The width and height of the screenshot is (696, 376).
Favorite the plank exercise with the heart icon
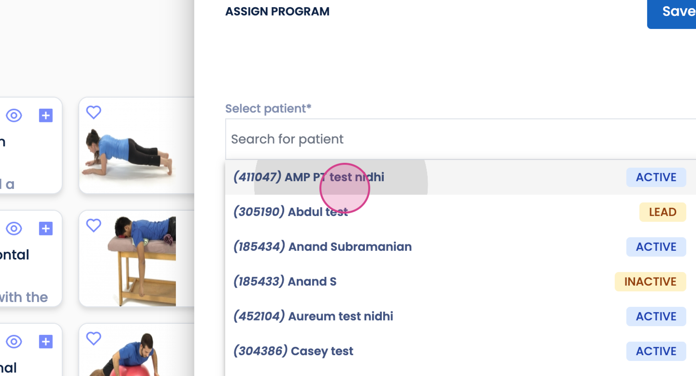pyautogui.click(x=93, y=112)
